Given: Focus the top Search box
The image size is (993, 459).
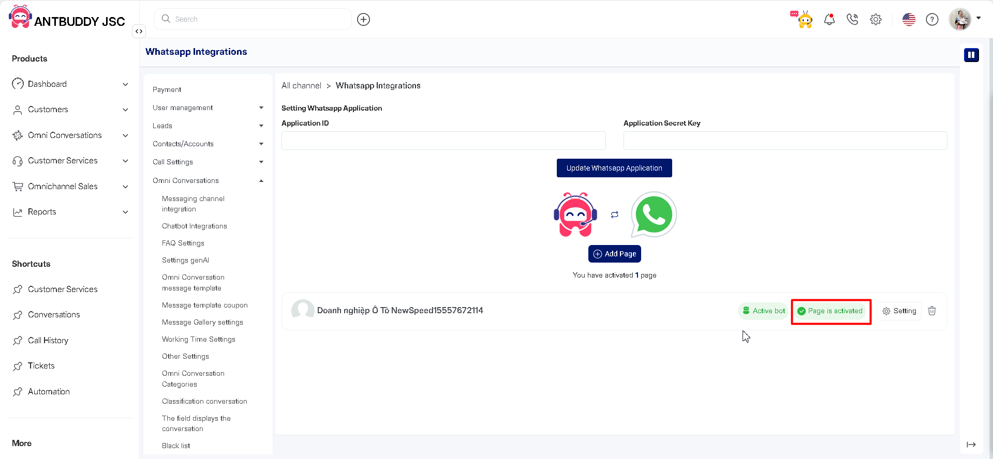Looking at the screenshot, I should point(253,19).
